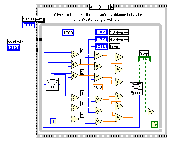
Task: Select the 90 degree I32 terminal
Action: pos(101,32)
